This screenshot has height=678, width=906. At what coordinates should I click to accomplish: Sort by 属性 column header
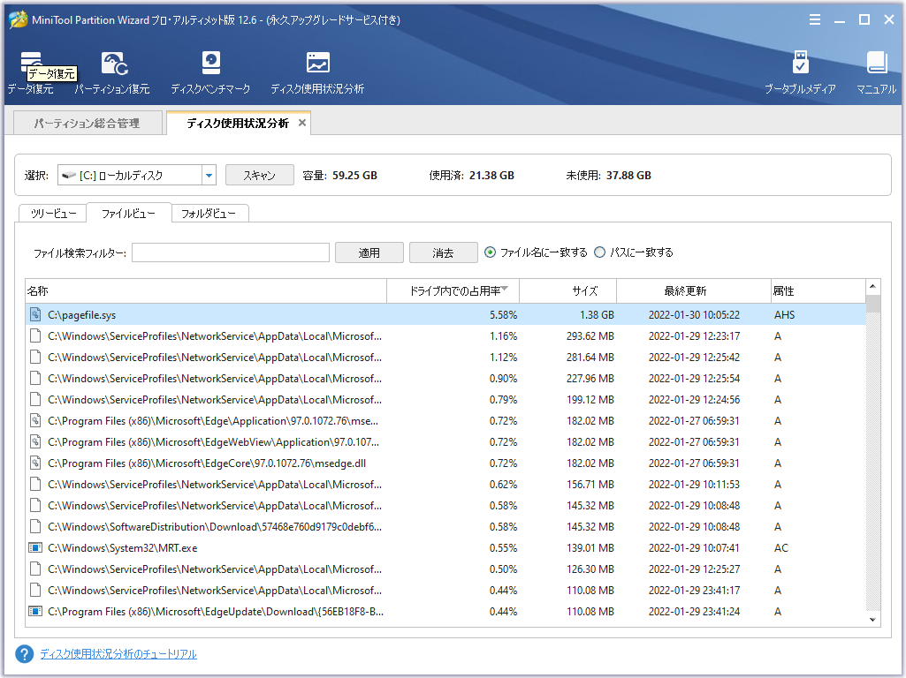818,290
